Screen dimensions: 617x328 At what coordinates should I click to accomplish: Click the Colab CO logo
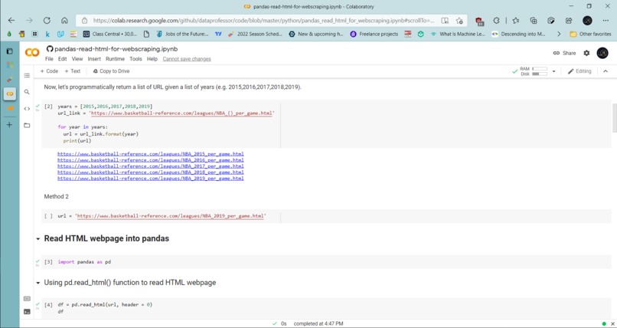(x=32, y=53)
